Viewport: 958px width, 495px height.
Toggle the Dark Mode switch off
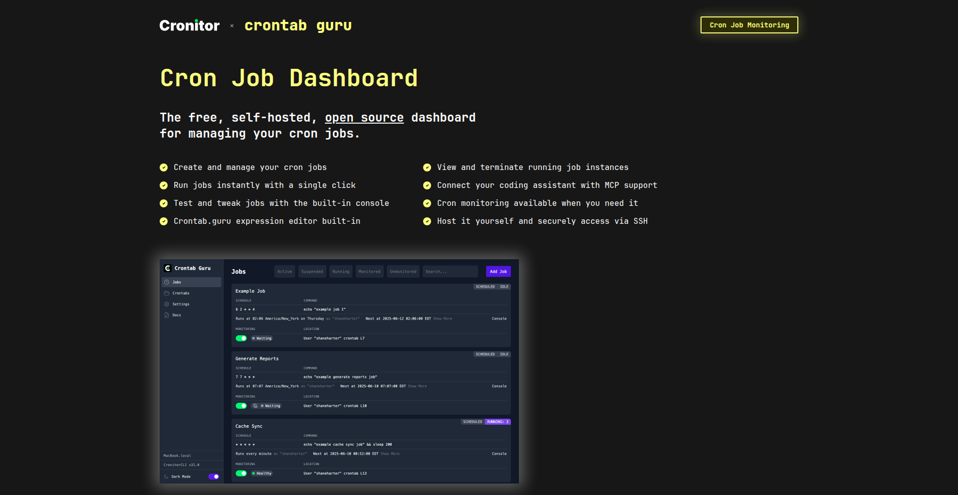click(214, 477)
